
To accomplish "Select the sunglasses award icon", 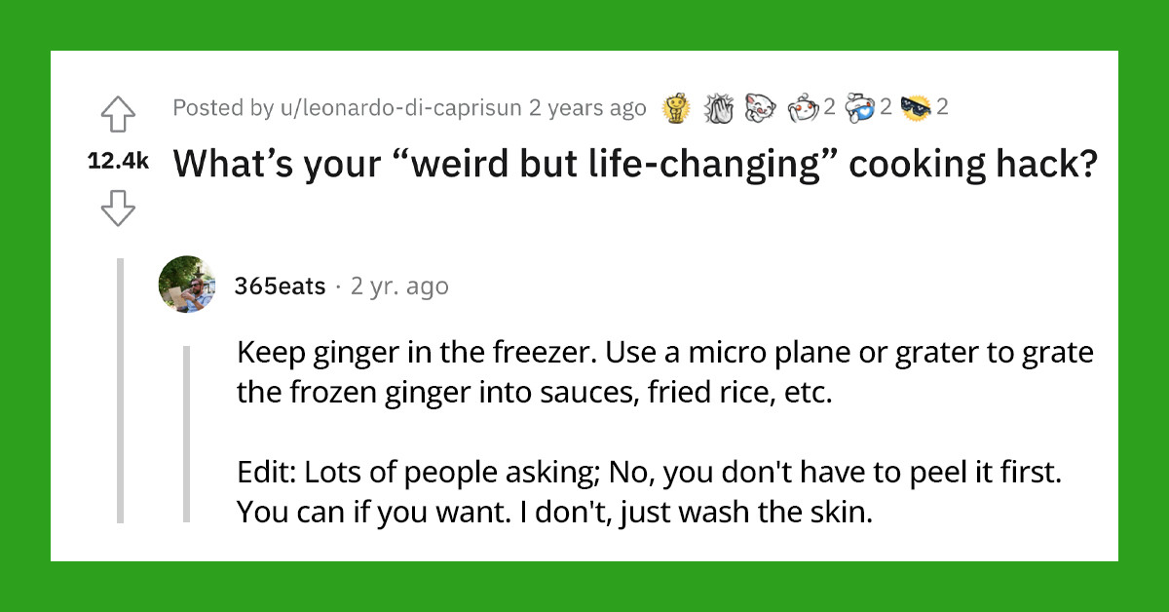I will tap(914, 107).
